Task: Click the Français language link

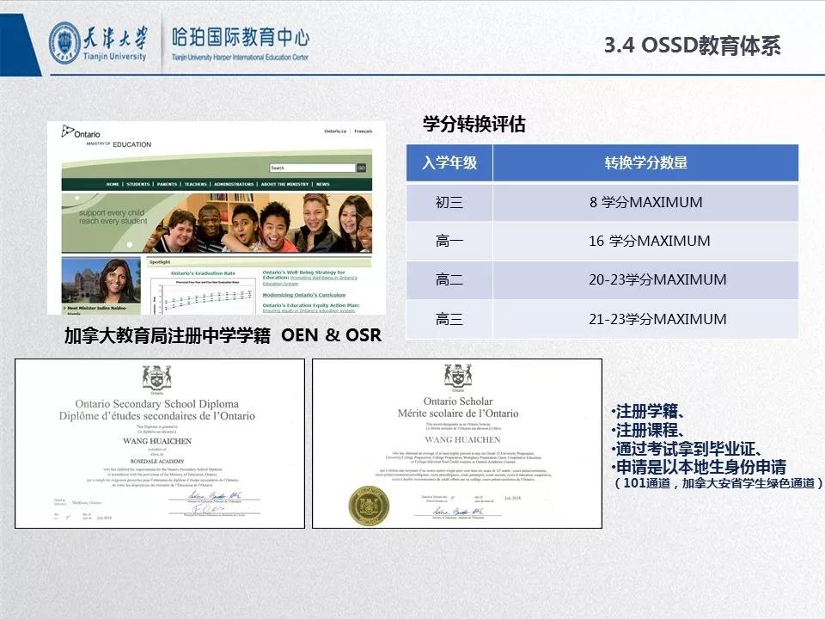Action: [364, 131]
